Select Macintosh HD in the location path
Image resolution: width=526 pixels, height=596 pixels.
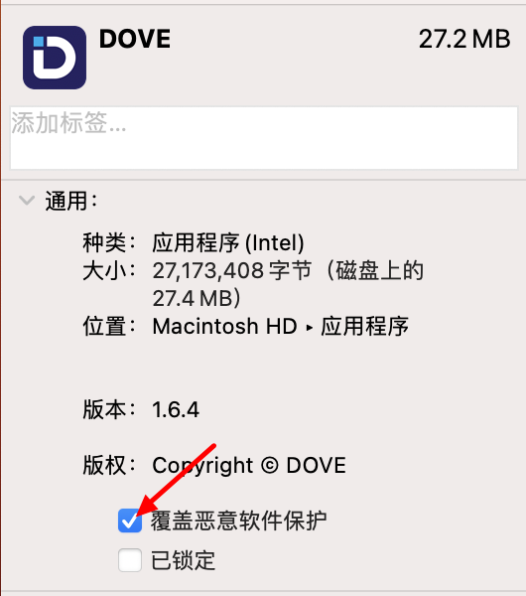224,326
